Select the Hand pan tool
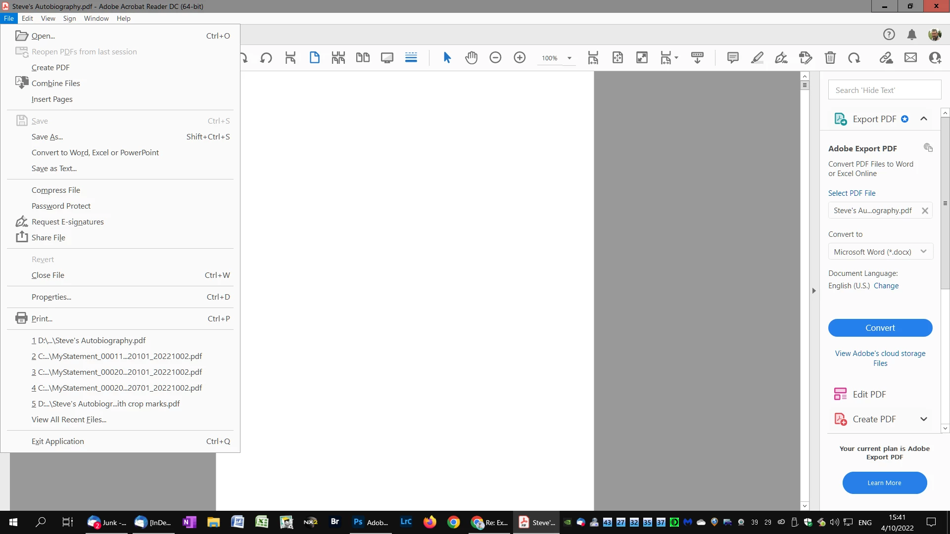The height and width of the screenshot is (534, 950). (471, 58)
